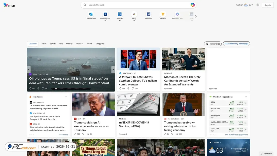Open Microsoft 365 shortcut

(177, 16)
